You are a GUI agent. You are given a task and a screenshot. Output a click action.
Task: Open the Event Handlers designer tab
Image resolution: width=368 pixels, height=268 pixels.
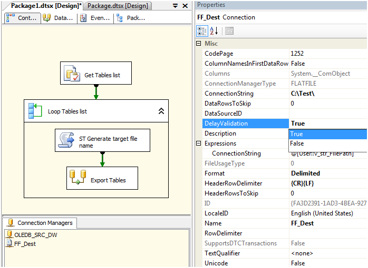pyautogui.click(x=95, y=18)
